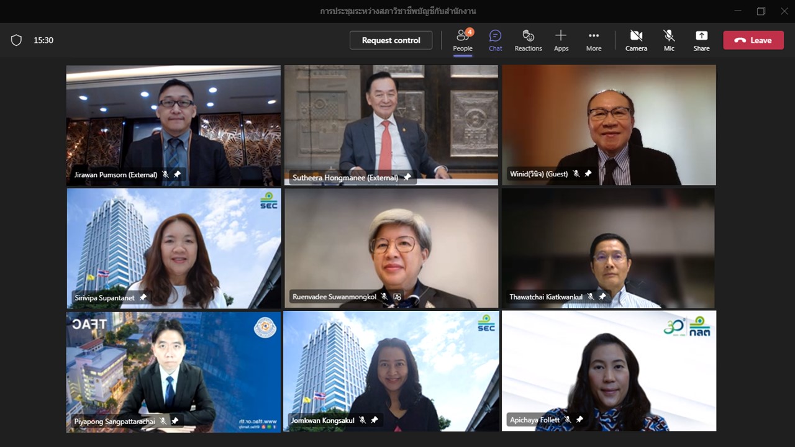795x447 pixels.
Task: Open the People participants panel
Action: (x=462, y=40)
